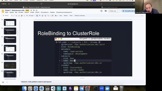
Task: Open version history clock icon
Action: 101,11
